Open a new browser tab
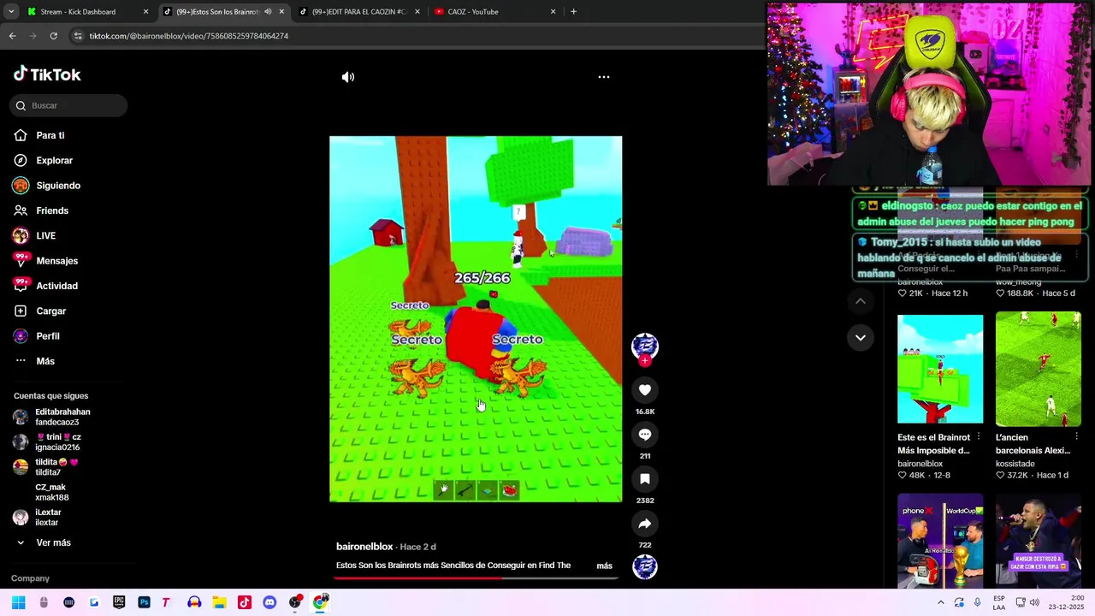Viewport: 1095px width, 616px height. [x=573, y=11]
